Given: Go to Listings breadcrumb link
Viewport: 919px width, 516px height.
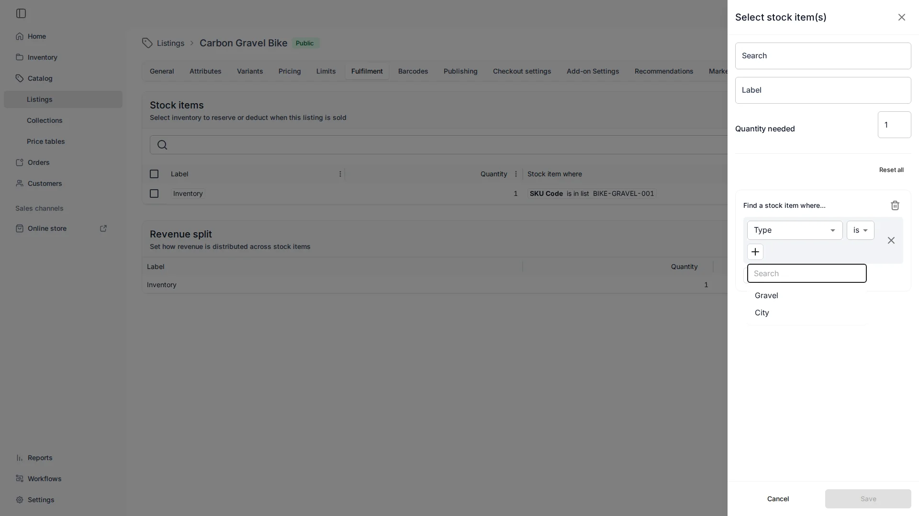Looking at the screenshot, I should 170,43.
